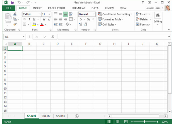The image size is (174, 125).
Task: Decrease indent
Action: click(x=56, y=24)
